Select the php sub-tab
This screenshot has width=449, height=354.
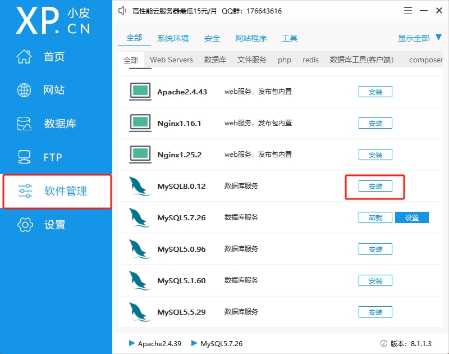coord(285,60)
